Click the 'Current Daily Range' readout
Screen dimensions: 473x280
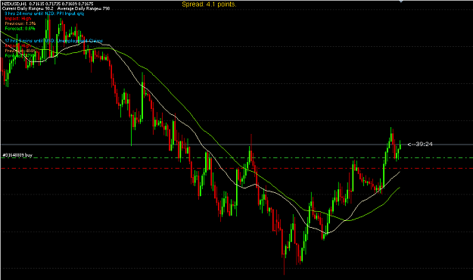point(27,9)
